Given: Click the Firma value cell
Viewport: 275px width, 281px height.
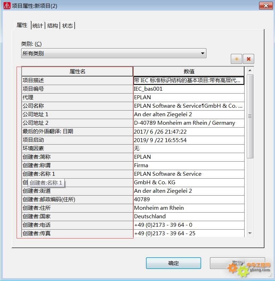Looking at the screenshot, I should click(189, 165).
